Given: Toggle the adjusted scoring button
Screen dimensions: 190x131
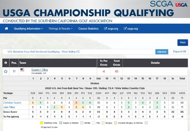Looking at the screenshot, I should [161, 52].
